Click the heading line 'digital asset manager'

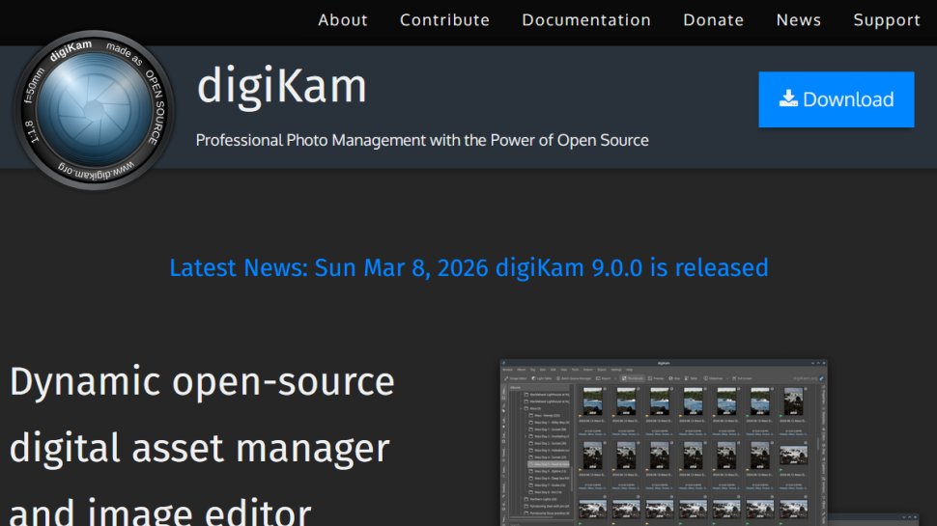point(200,449)
